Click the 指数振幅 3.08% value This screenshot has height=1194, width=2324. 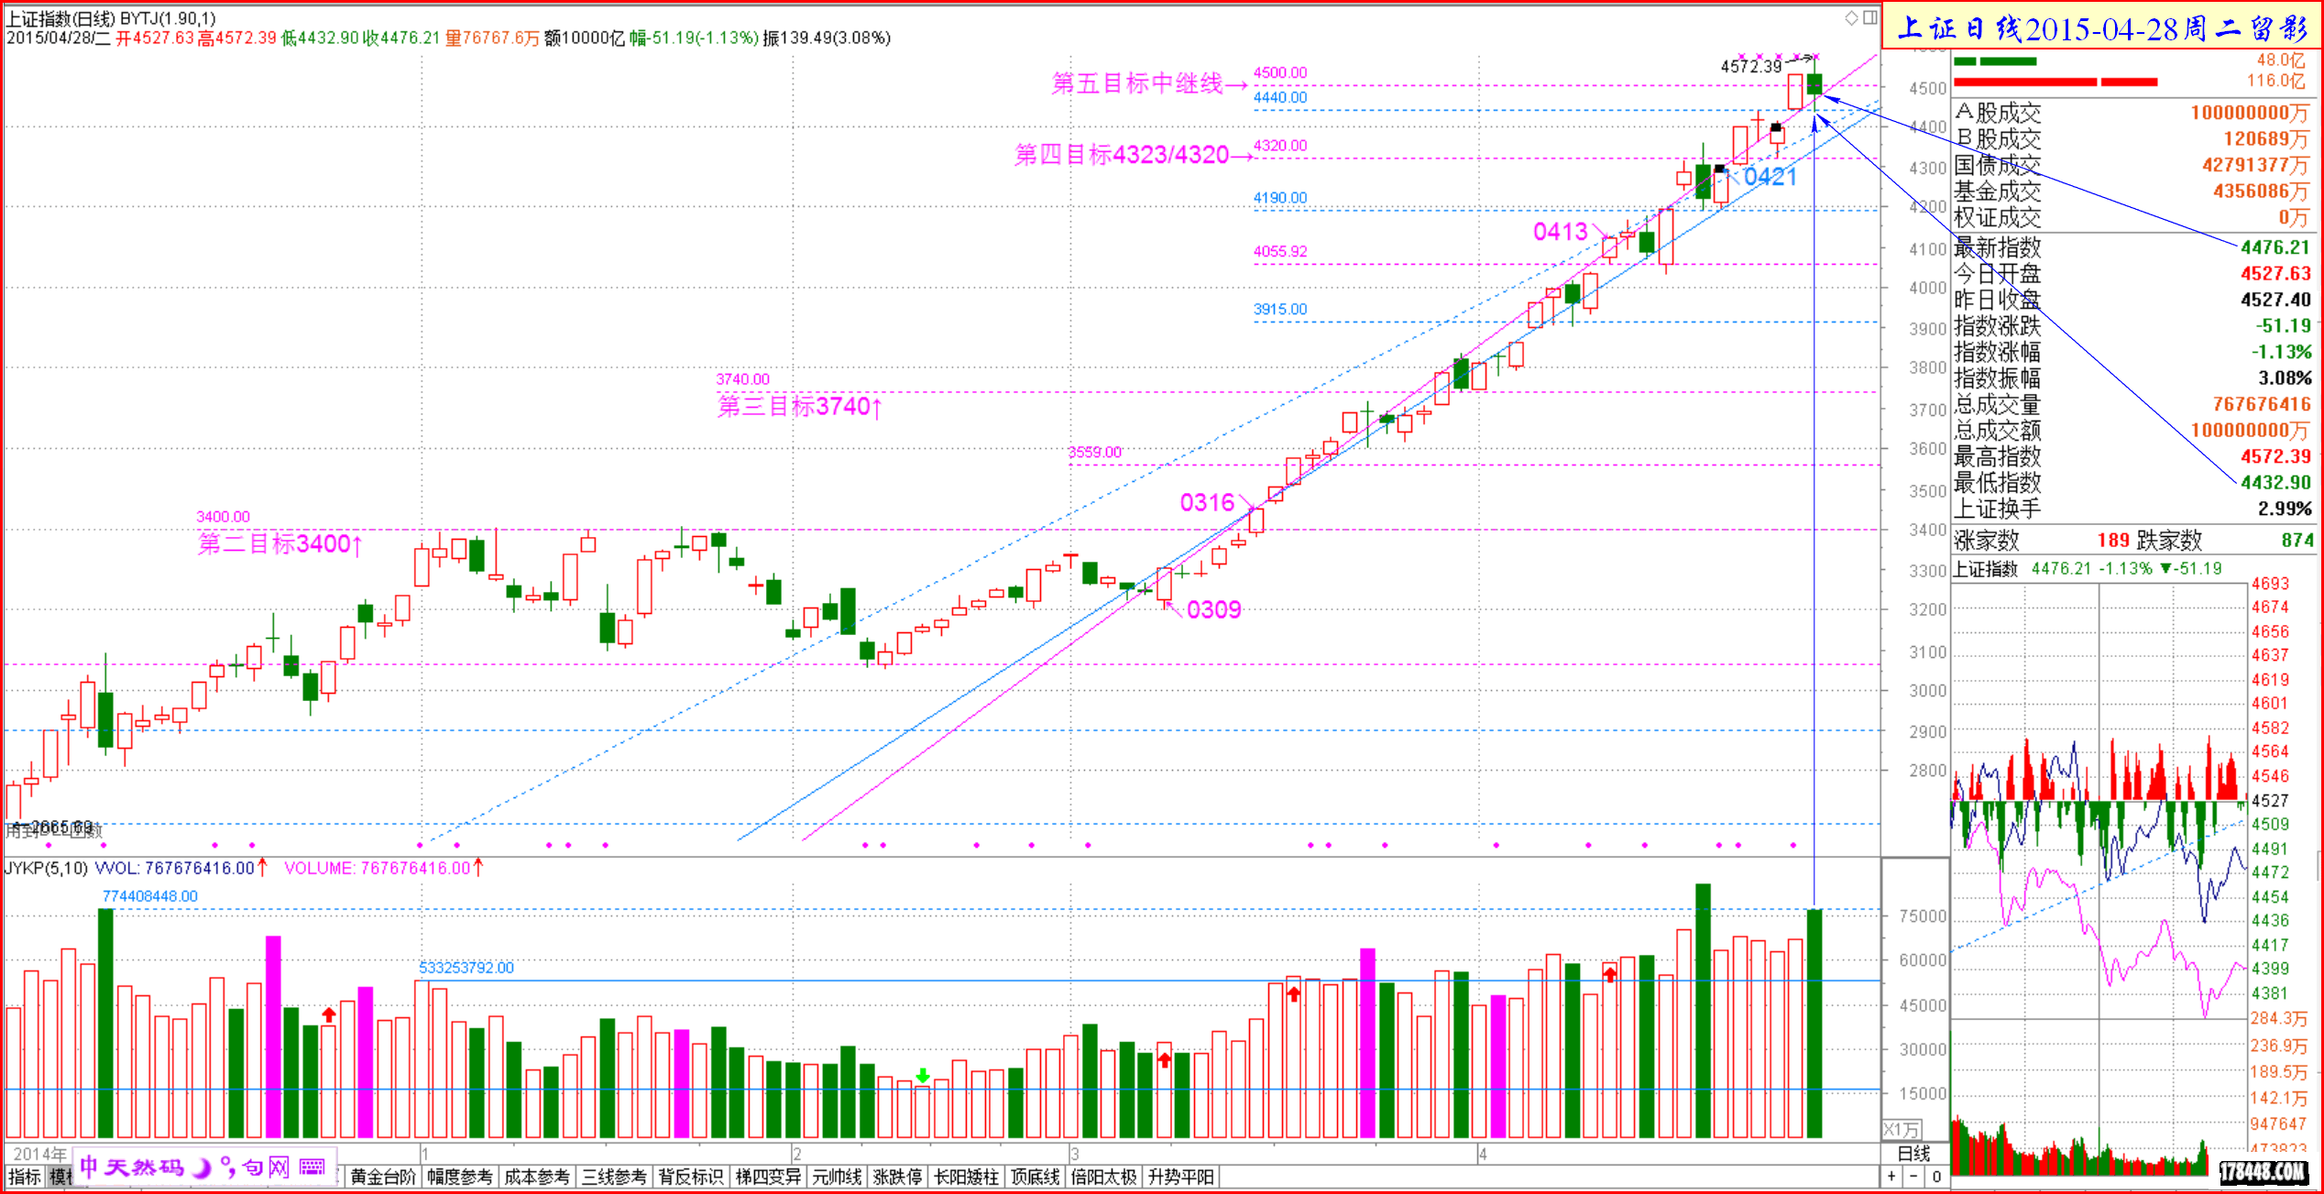coord(2284,378)
